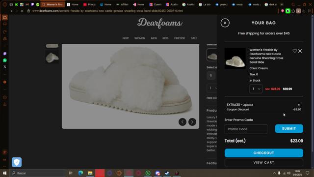Open the View Cart page
This screenshot has height=177, width=314.
pyautogui.click(x=264, y=163)
